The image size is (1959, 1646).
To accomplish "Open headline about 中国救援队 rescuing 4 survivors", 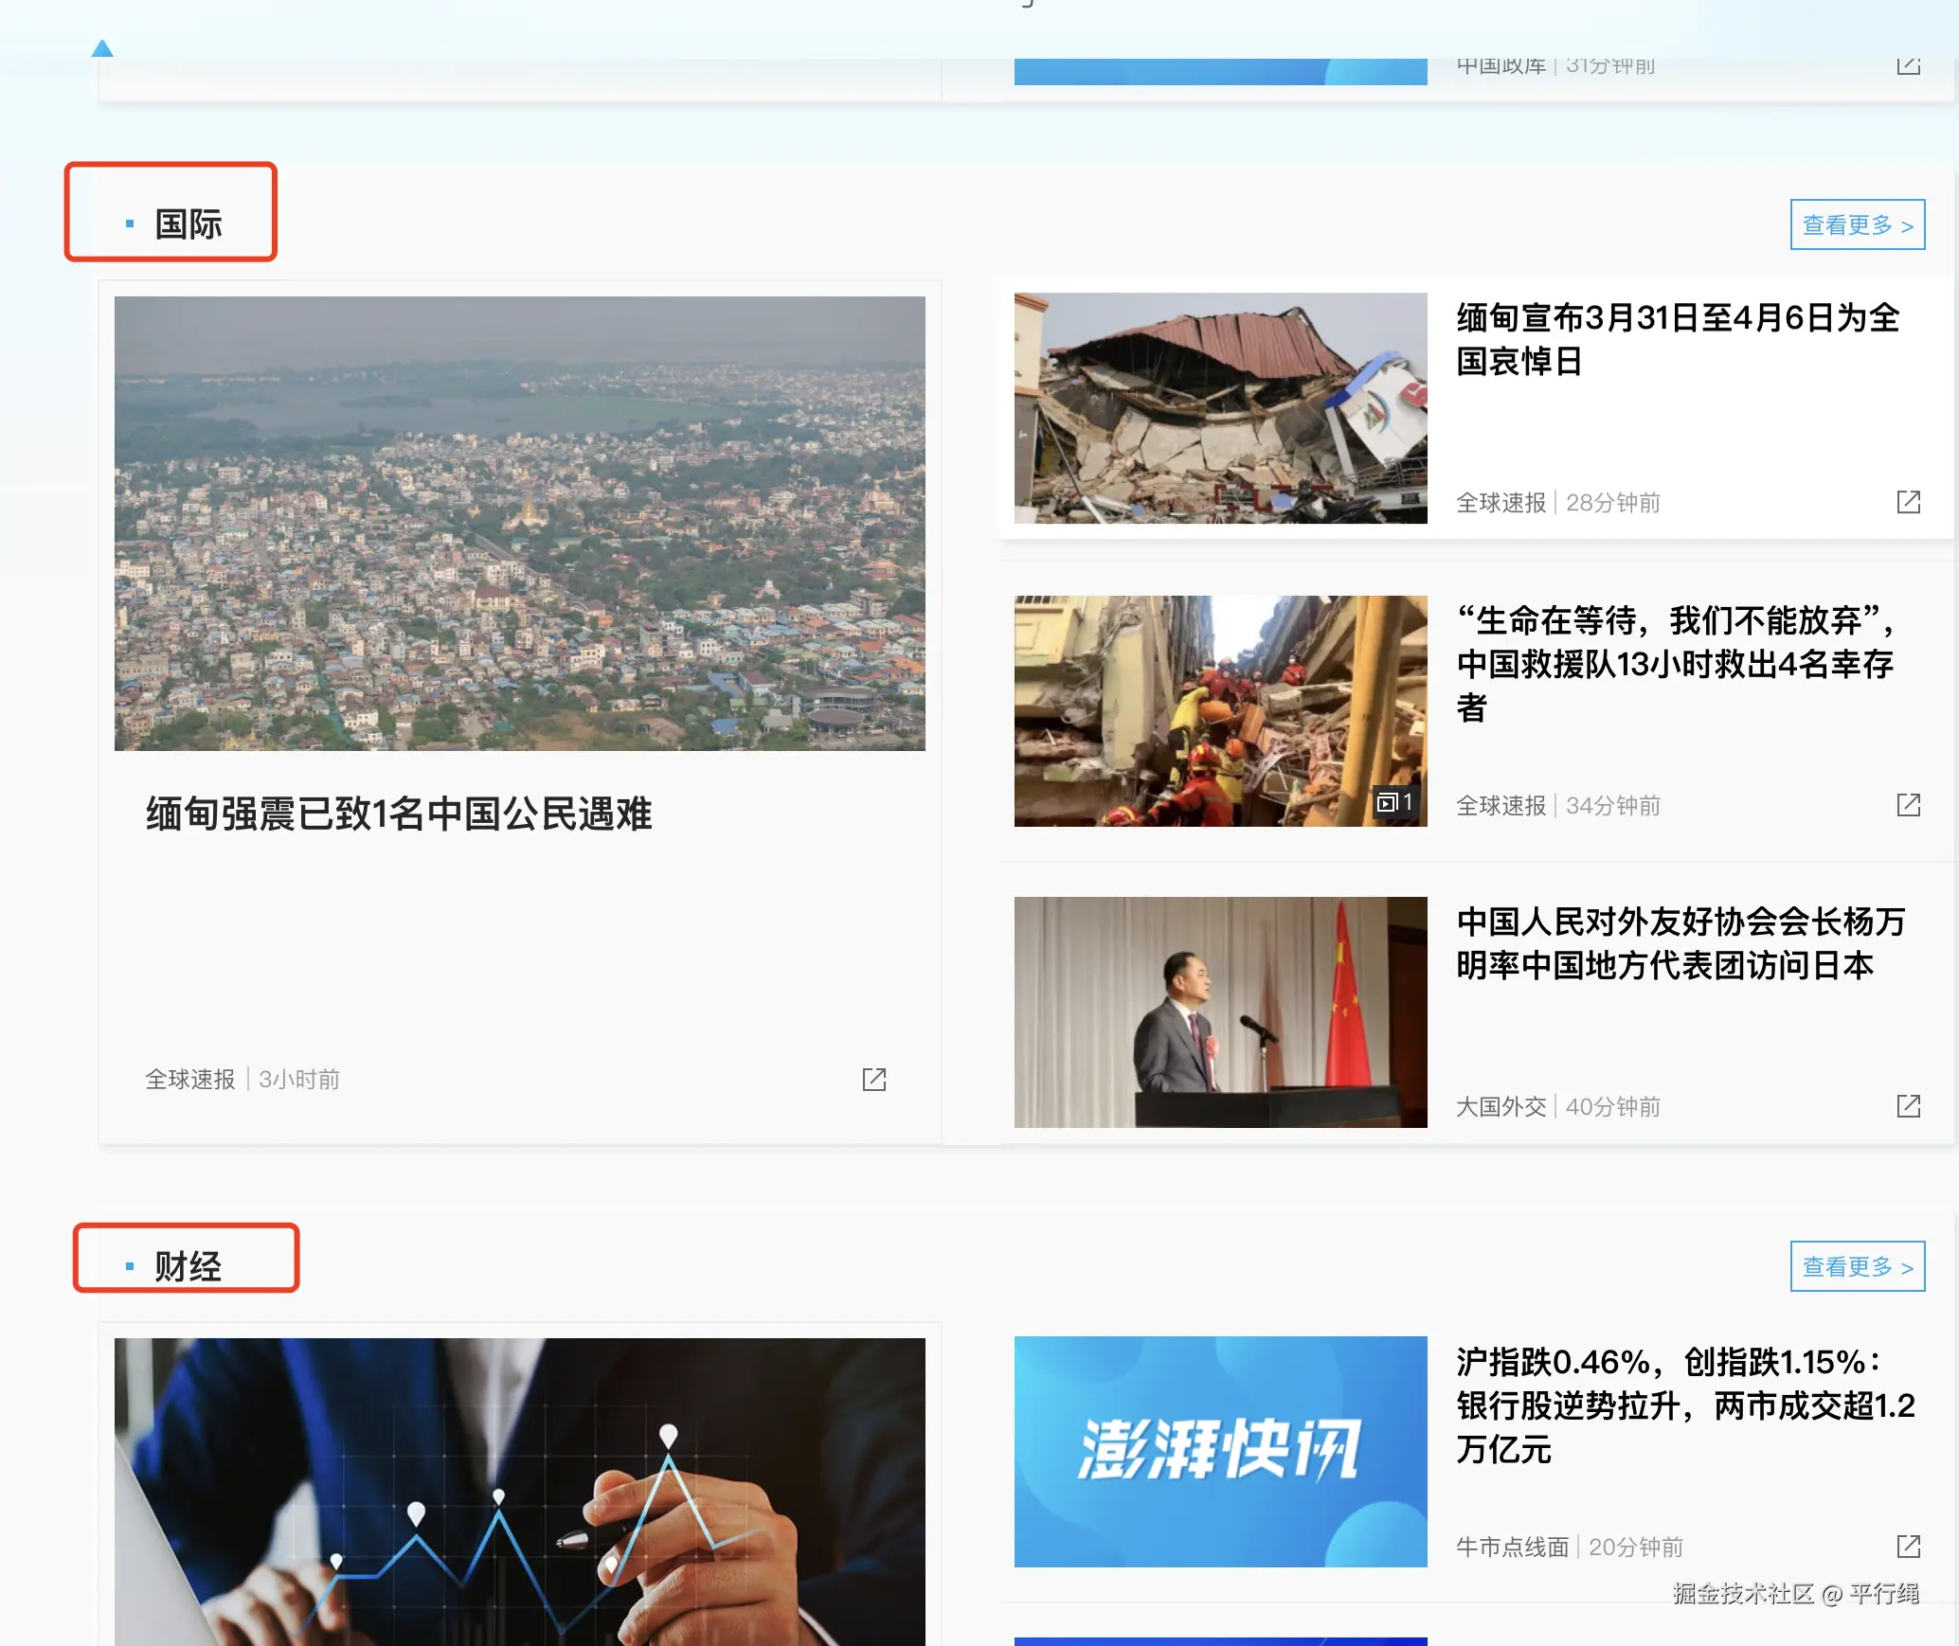I will 1678,664.
